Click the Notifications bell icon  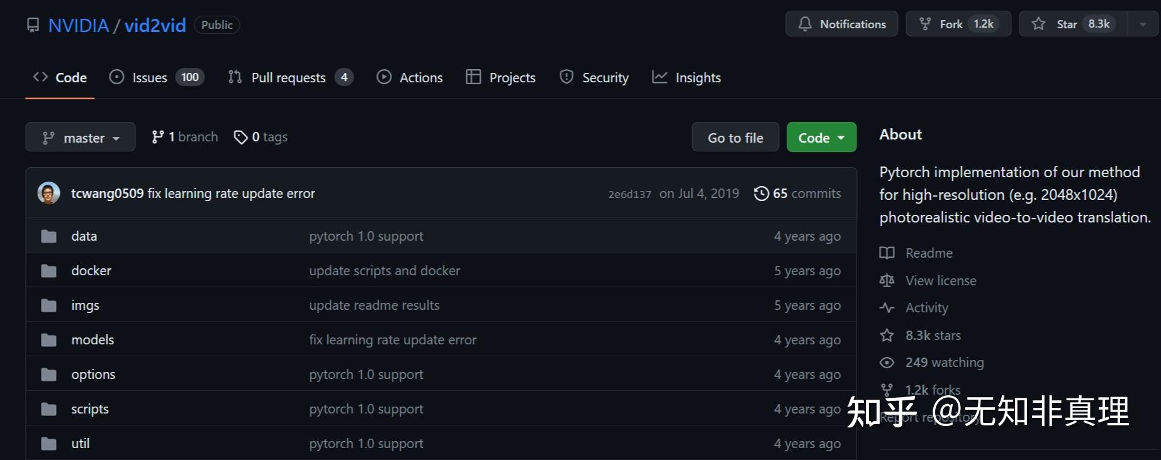(x=805, y=24)
